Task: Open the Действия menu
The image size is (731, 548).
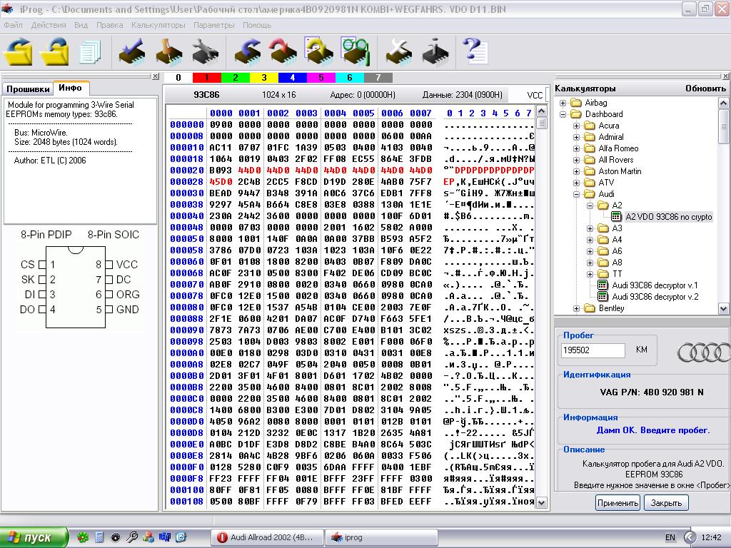Action: pyautogui.click(x=49, y=25)
